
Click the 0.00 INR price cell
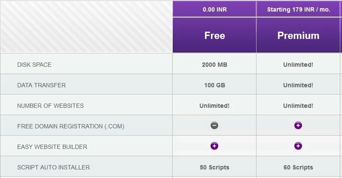click(x=214, y=9)
